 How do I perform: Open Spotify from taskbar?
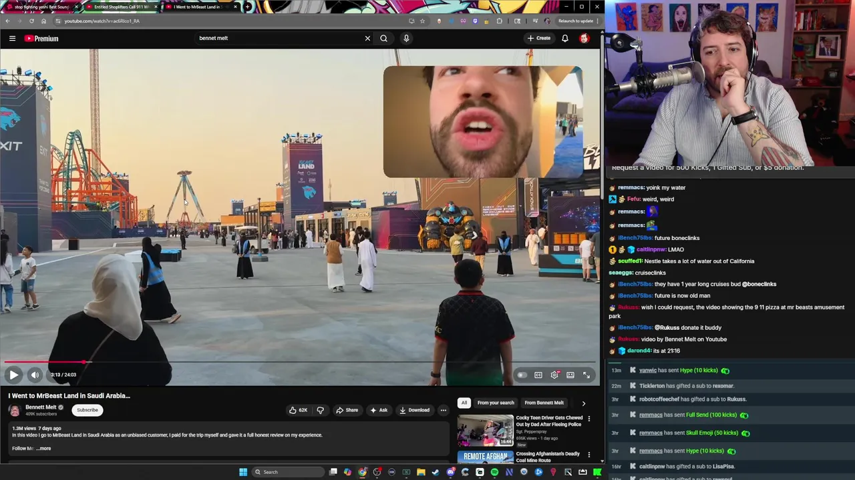tap(494, 472)
